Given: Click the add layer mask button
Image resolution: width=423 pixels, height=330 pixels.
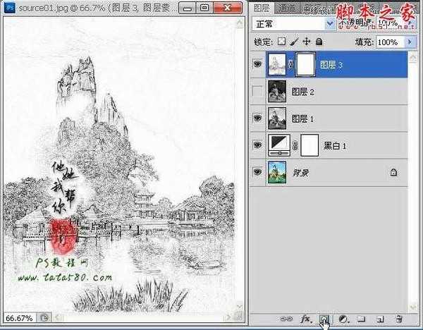Looking at the screenshot, I should [324, 319].
